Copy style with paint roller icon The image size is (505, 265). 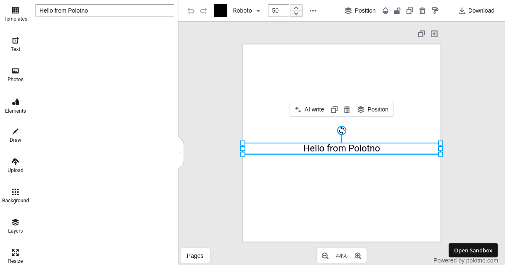click(435, 11)
